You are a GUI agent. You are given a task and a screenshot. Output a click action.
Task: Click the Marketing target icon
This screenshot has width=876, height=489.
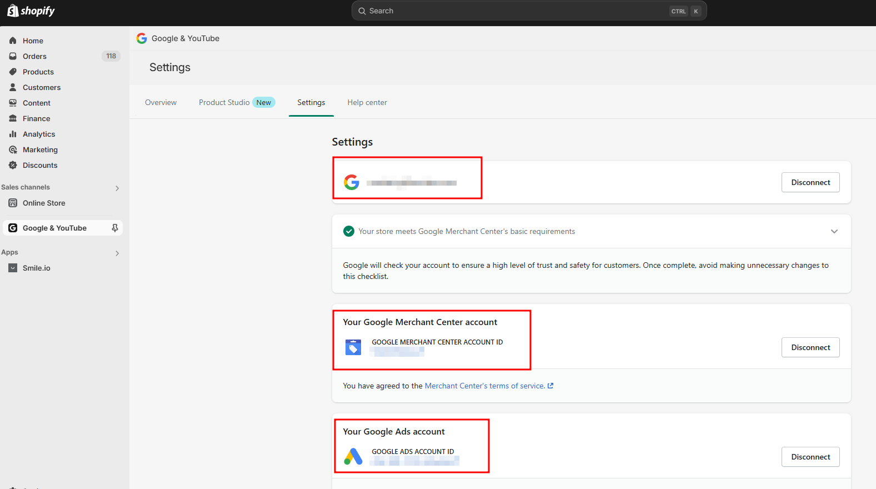(13, 149)
